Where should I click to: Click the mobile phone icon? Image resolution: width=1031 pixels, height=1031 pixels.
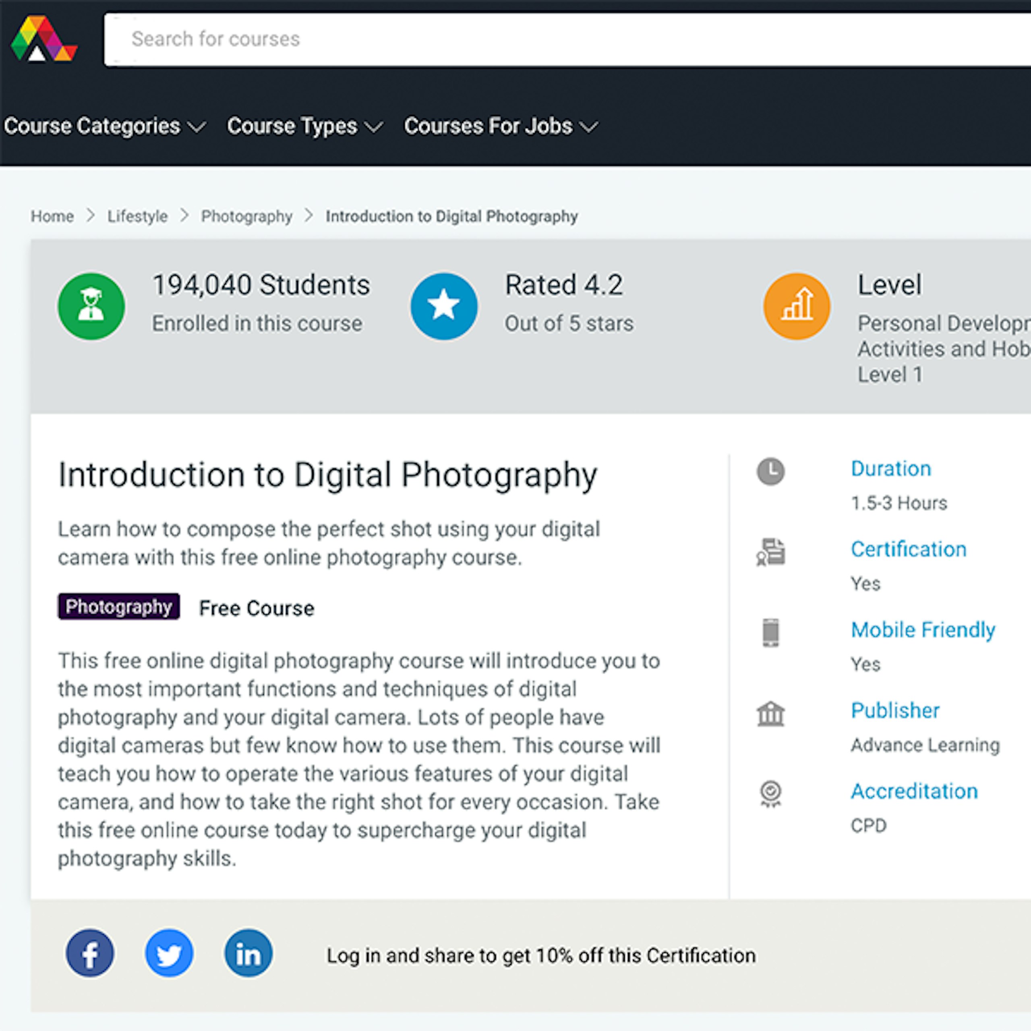pyautogui.click(x=770, y=632)
